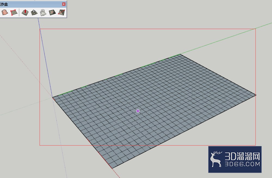Pick the Drape sandbox tool
Screen dimensions: 272x178
point(43,12)
